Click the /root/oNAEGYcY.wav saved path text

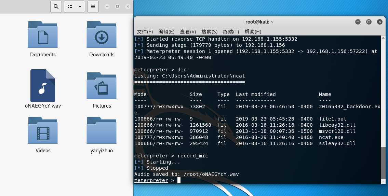[211, 174]
